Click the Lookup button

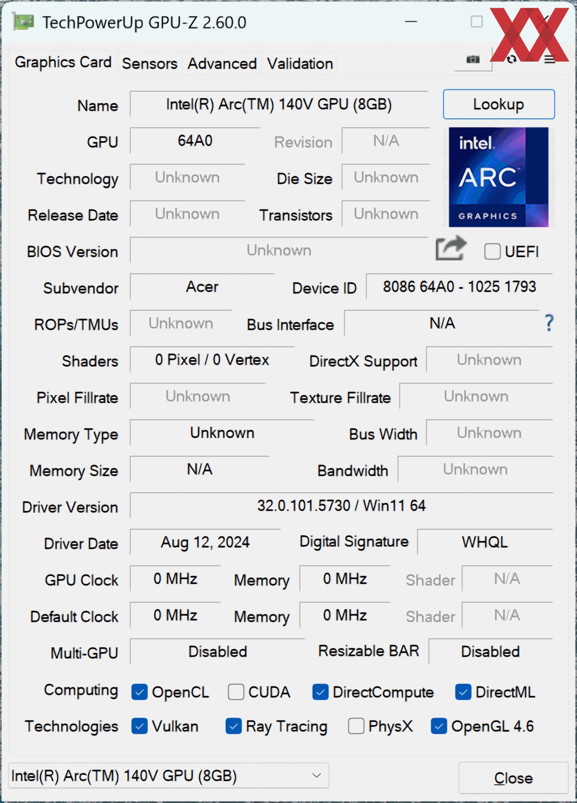[499, 104]
